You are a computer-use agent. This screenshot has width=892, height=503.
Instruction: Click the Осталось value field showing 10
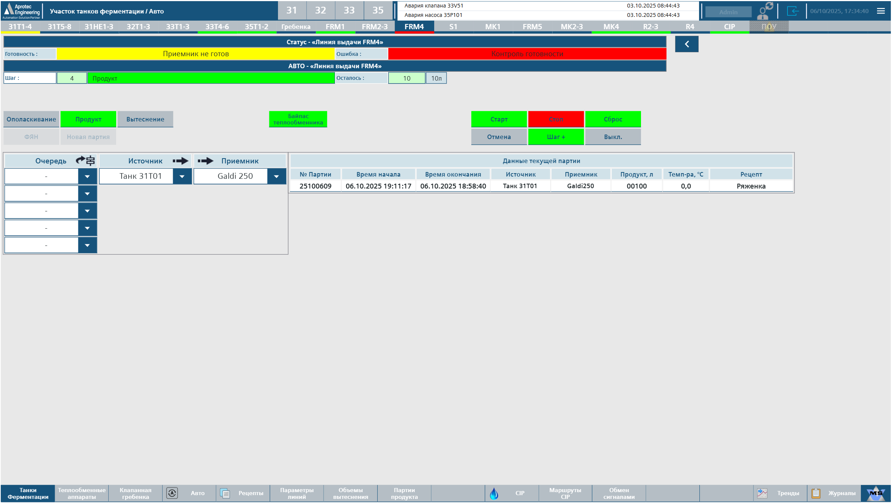point(406,78)
